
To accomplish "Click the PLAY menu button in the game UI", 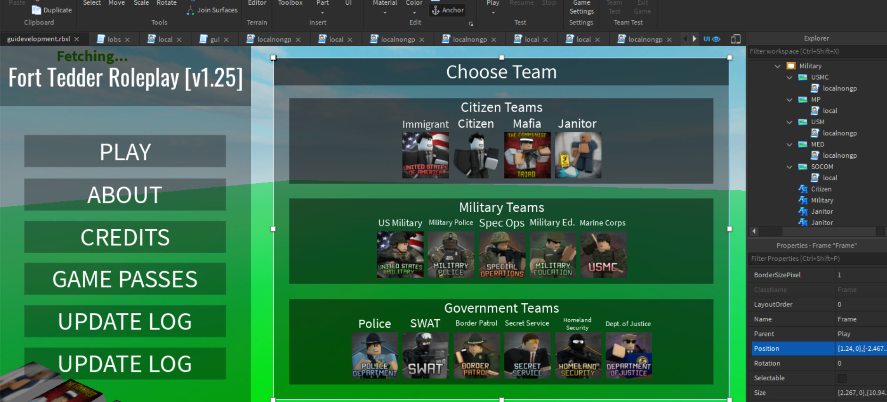I will click(x=125, y=151).
